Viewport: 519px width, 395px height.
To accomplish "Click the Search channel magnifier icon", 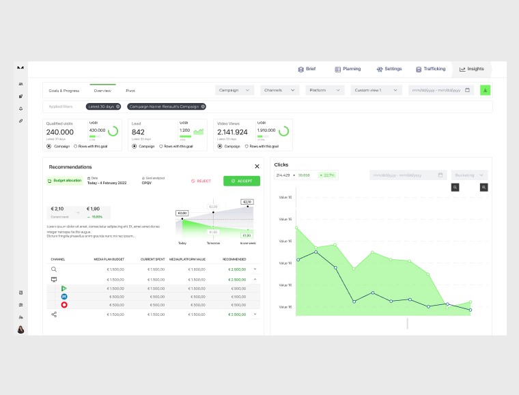I will [x=54, y=270].
